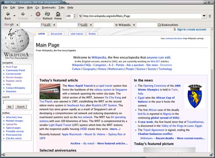Open the Help menu

coord(70,8)
